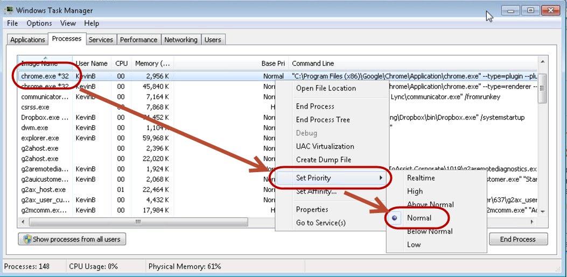
Task: Open the View menu
Action: coord(68,23)
